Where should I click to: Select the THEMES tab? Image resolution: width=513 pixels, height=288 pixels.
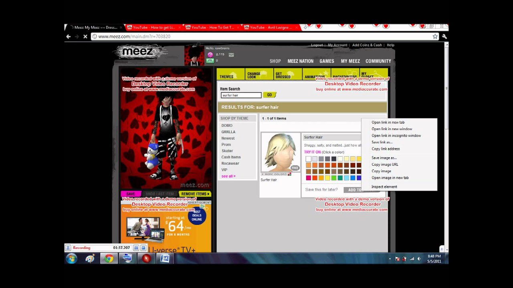(230, 75)
